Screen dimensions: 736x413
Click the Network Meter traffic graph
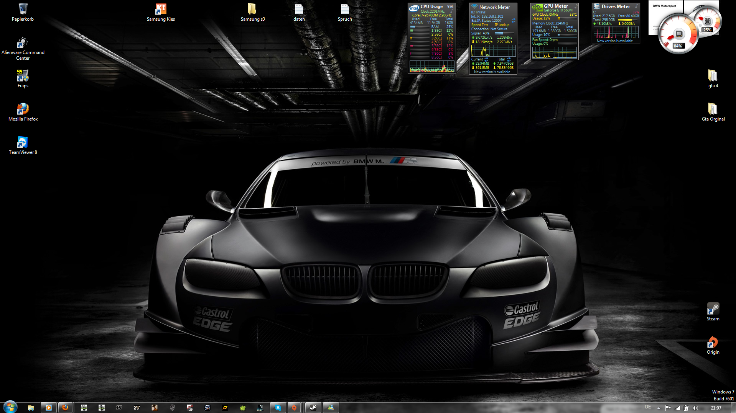(493, 51)
